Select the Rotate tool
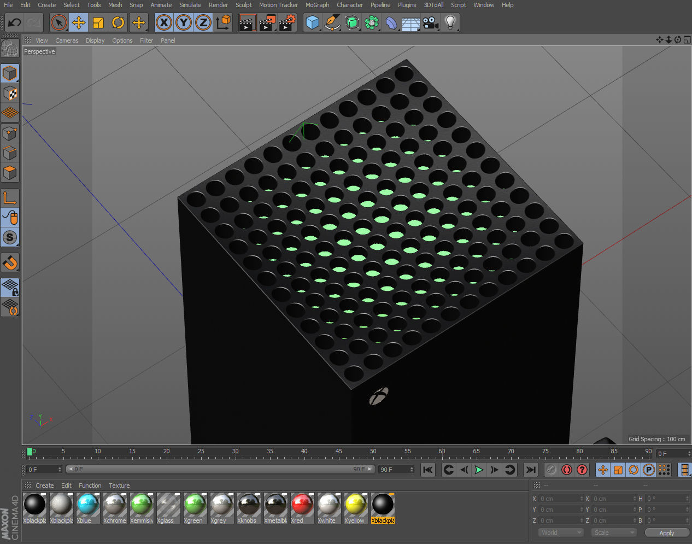Viewport: 692px width, 544px height. (118, 23)
